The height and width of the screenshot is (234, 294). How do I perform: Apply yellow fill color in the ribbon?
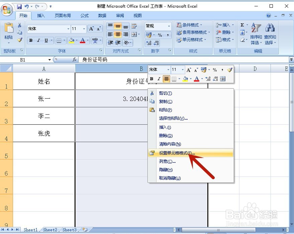tap(72, 40)
